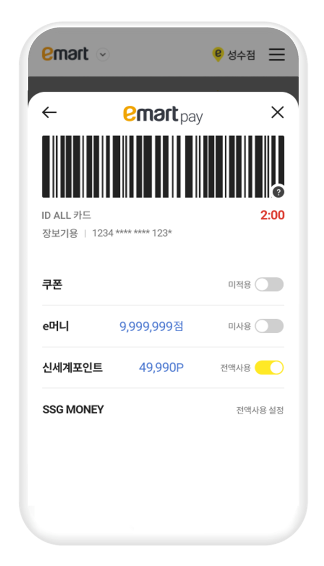Tap the emart logo in the header

coord(64,53)
